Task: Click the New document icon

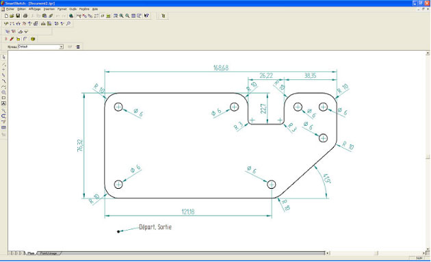Action: [6, 16]
